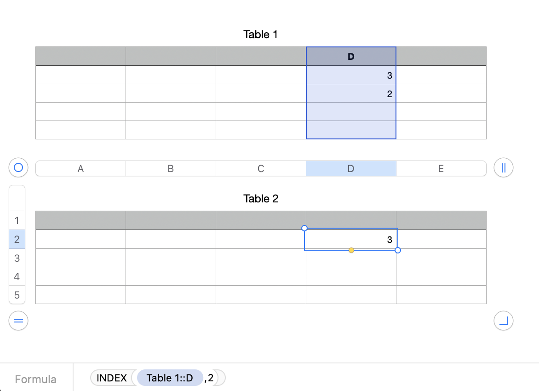Select column A header tab
Viewport: 539px width, 391px height.
coord(80,168)
